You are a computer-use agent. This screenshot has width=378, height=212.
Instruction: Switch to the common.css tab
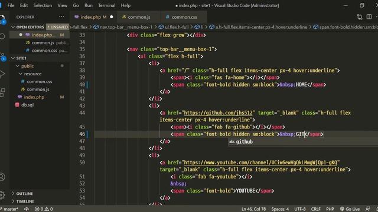coord(184,17)
